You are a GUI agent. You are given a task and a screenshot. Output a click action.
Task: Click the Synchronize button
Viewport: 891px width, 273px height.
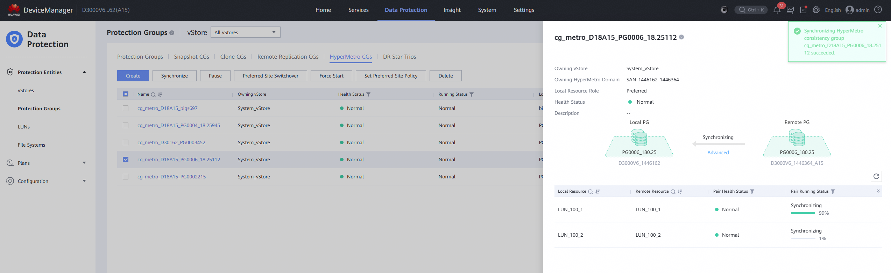(x=174, y=76)
